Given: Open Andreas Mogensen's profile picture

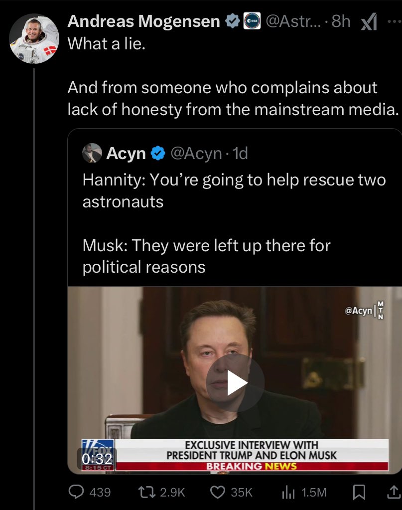Looking at the screenshot, I should [33, 38].
